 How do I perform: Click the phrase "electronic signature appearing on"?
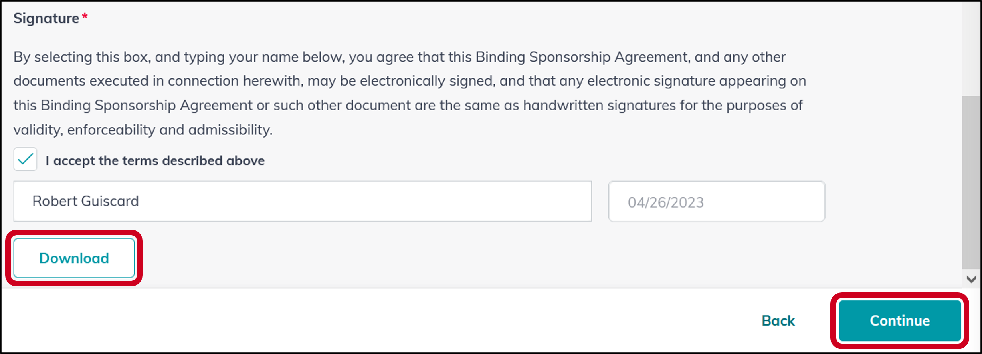pyautogui.click(x=697, y=81)
